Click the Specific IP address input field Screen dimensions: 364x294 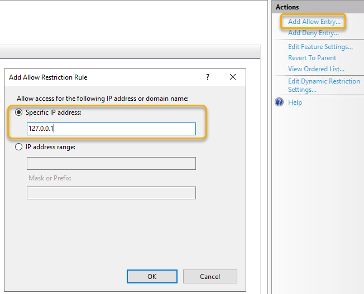[111, 129]
